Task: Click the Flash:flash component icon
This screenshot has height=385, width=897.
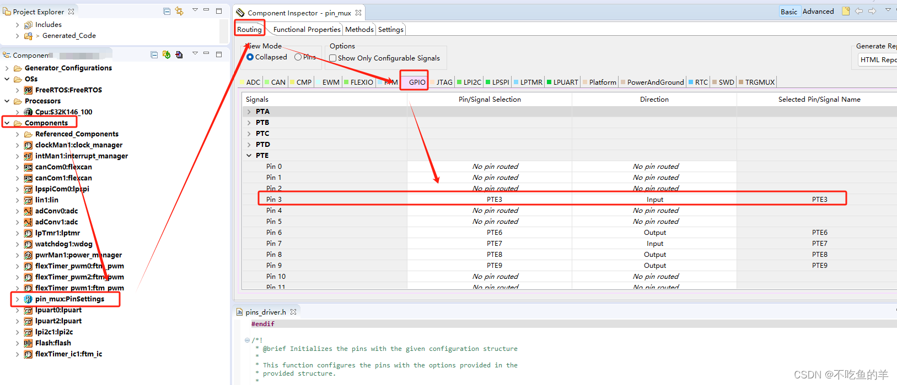Action: click(28, 343)
